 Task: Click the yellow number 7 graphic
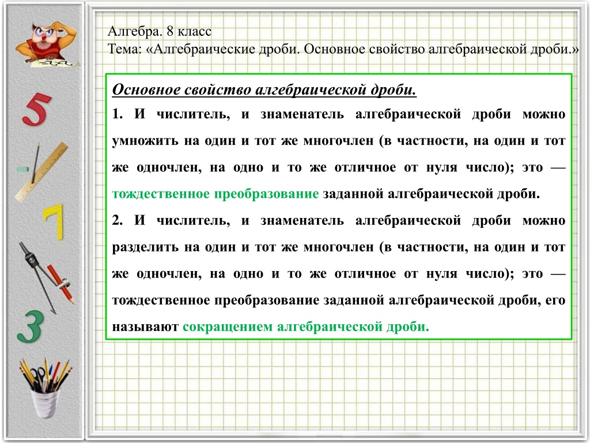tap(53, 222)
